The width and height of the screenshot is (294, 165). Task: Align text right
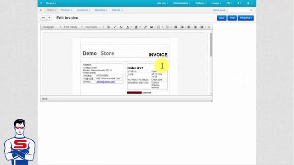[x=202, y=27]
